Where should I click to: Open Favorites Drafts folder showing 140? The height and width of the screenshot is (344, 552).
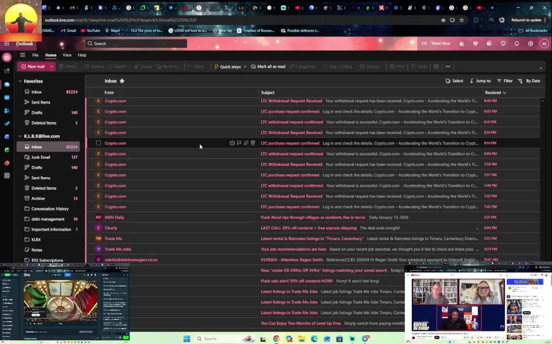pos(48,112)
